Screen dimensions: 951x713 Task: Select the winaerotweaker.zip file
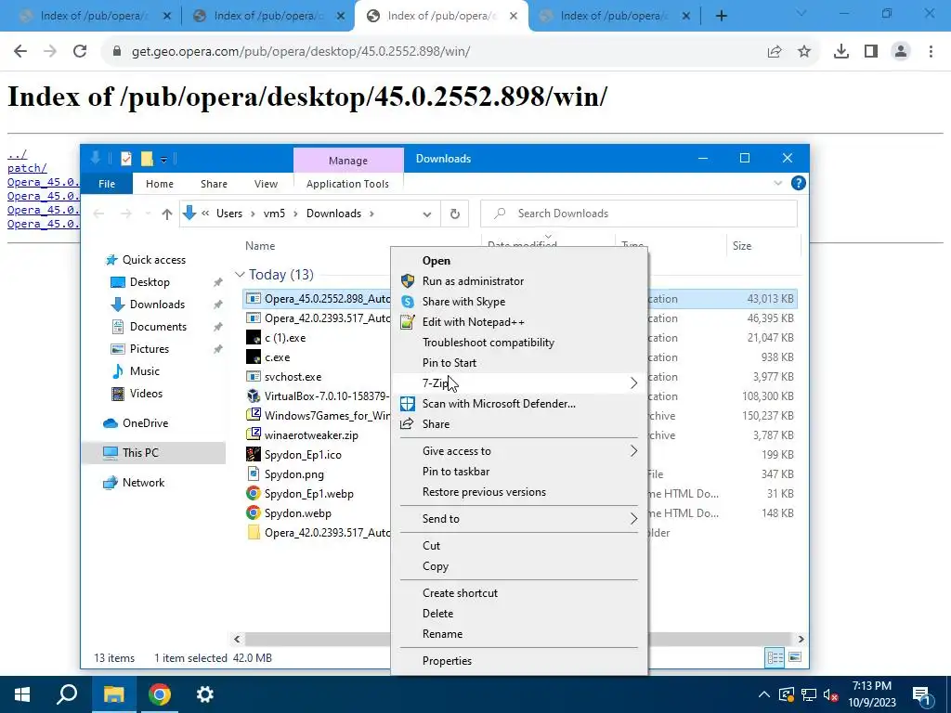tap(311, 435)
